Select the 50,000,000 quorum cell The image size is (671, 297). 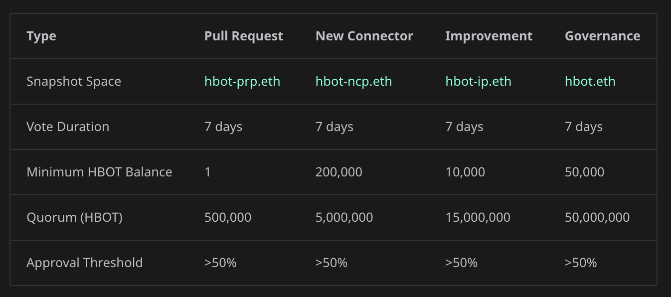click(x=597, y=217)
